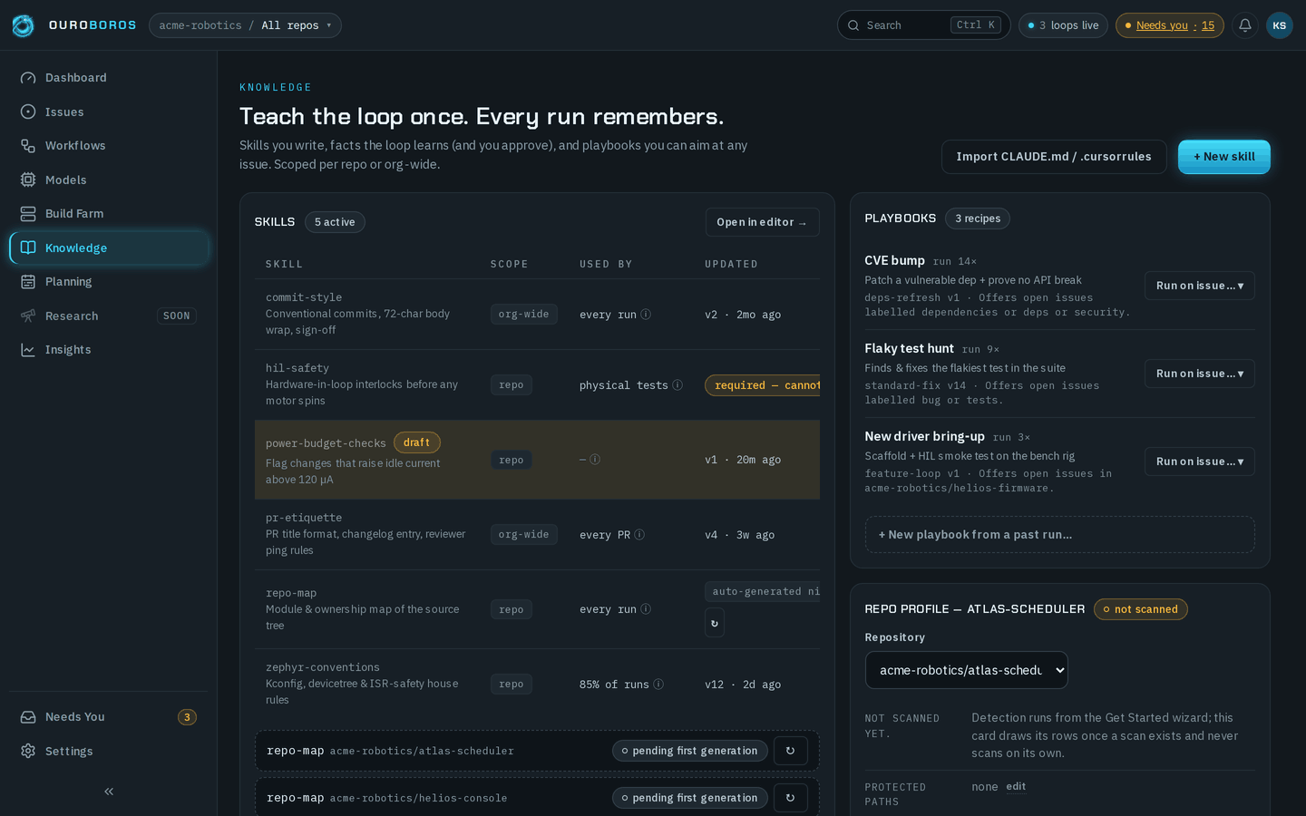Open Run on issue dropdown for Flaky test hunt
Image resolution: width=1306 pixels, height=816 pixels.
pos(1199,374)
